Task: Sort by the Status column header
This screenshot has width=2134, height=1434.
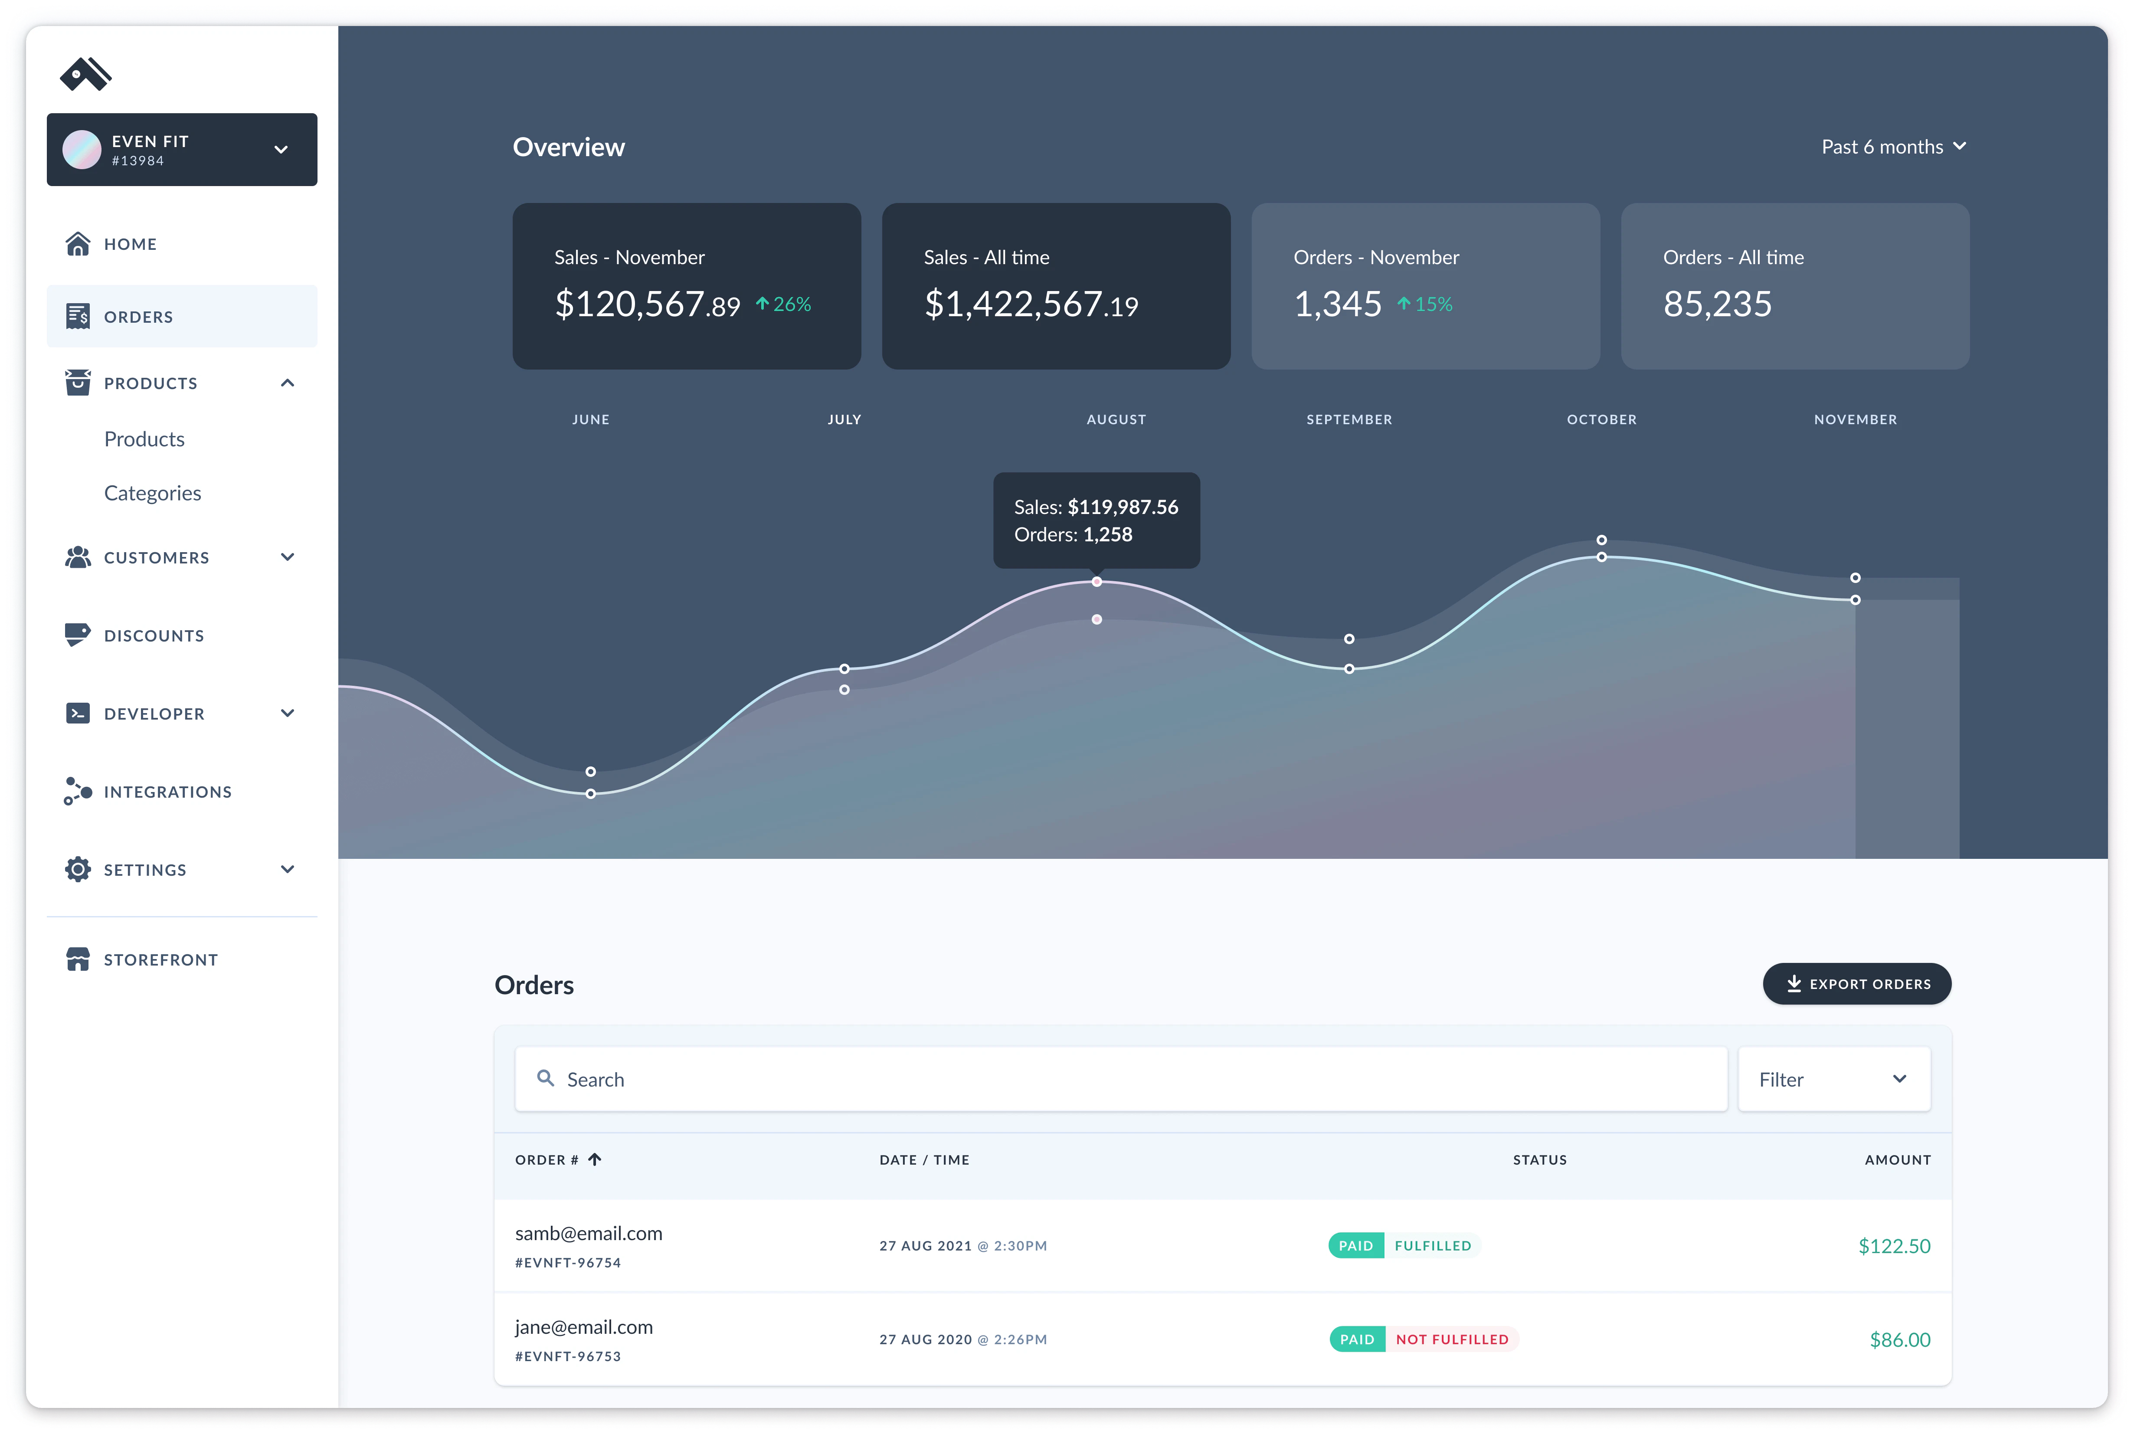Action: 1540,1159
